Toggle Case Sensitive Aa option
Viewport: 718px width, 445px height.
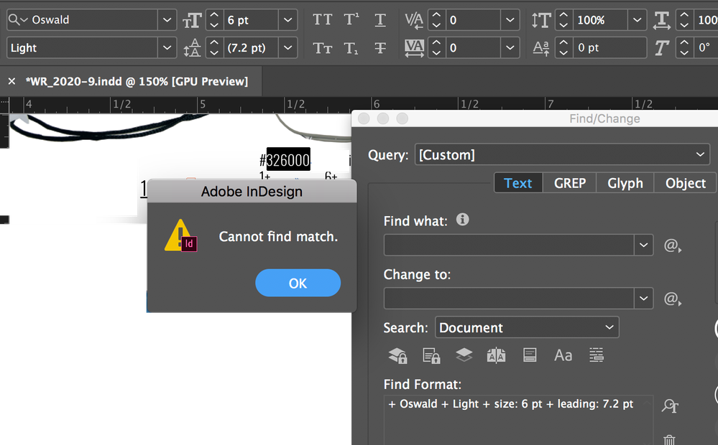pos(563,355)
